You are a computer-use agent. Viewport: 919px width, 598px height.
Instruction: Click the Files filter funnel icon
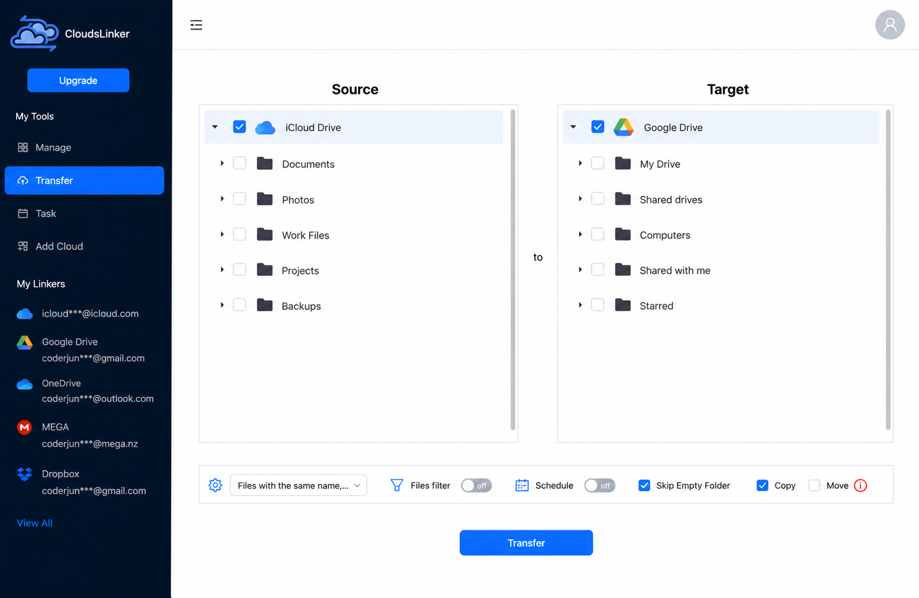(x=397, y=485)
